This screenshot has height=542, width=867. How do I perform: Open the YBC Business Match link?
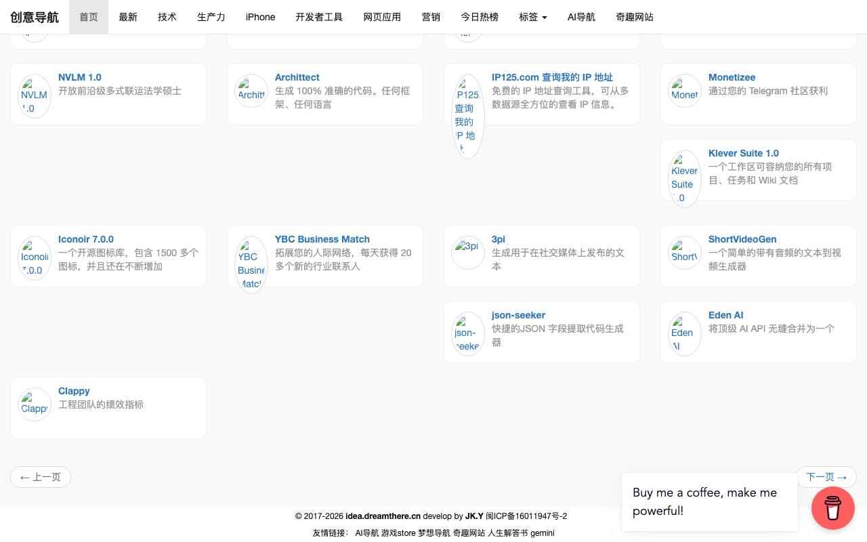click(x=322, y=239)
